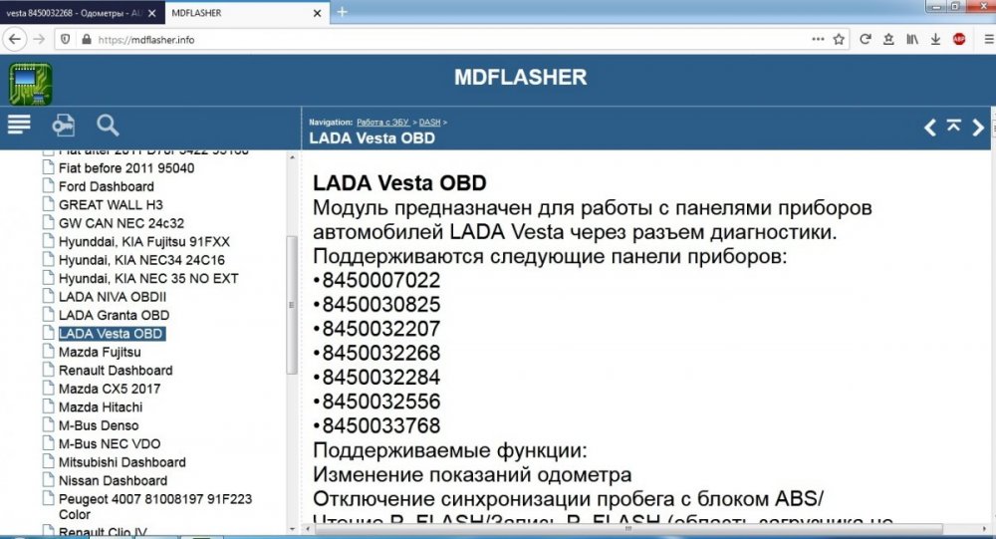Open Mazda Fujitsu topic
996x539 pixels.
(100, 352)
